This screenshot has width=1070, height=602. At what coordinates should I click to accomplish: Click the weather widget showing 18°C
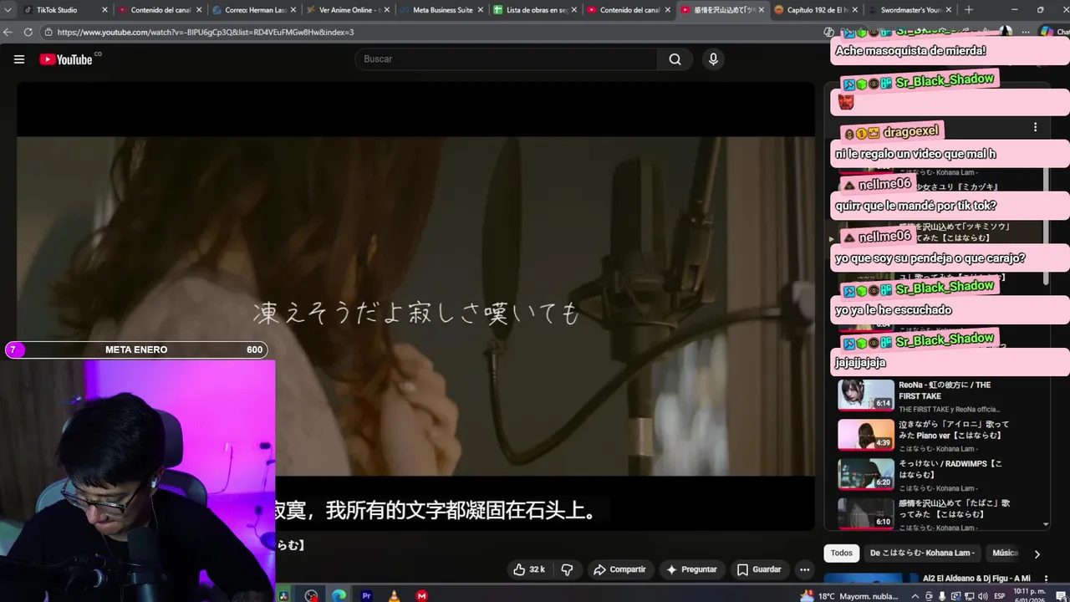tap(848, 596)
